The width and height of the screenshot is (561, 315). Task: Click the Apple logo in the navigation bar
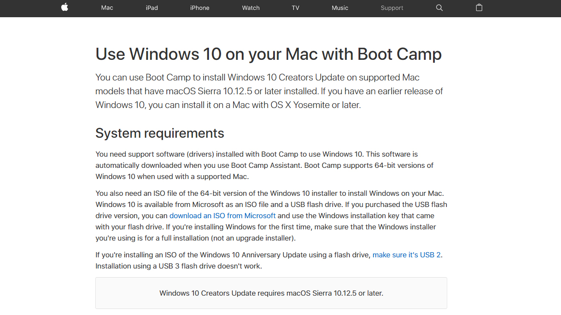pyautogui.click(x=65, y=7)
